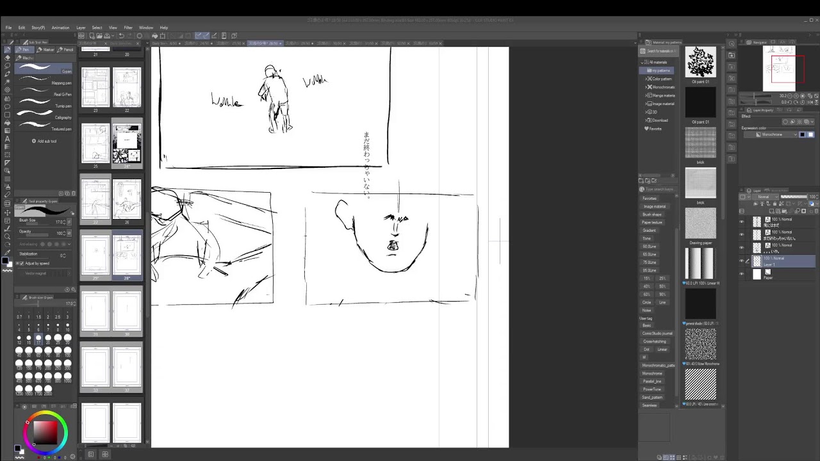Select the Turnip pen sub tool
820x461 pixels.
(x=43, y=102)
